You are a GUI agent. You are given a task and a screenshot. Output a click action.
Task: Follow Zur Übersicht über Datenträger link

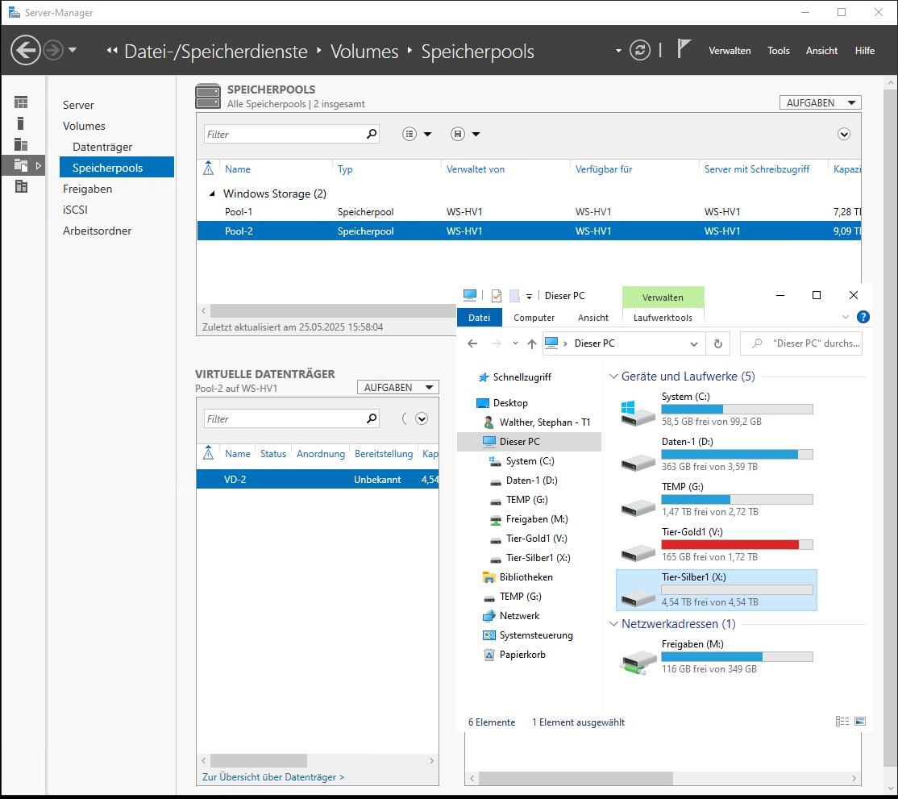coord(273,777)
